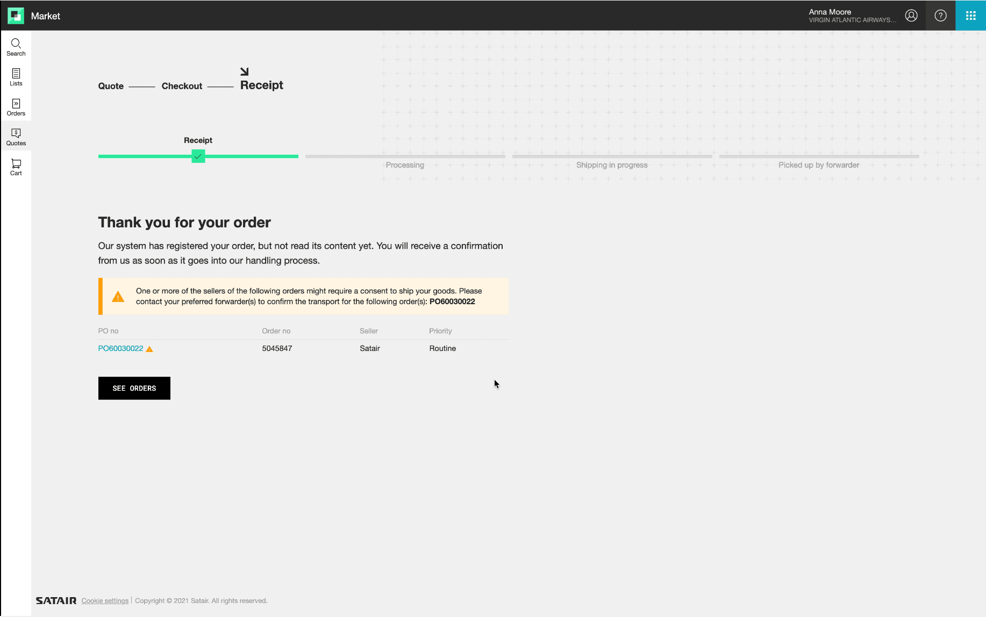986x617 pixels.
Task: Click the orange alert icon in notice banner
Action: (118, 297)
